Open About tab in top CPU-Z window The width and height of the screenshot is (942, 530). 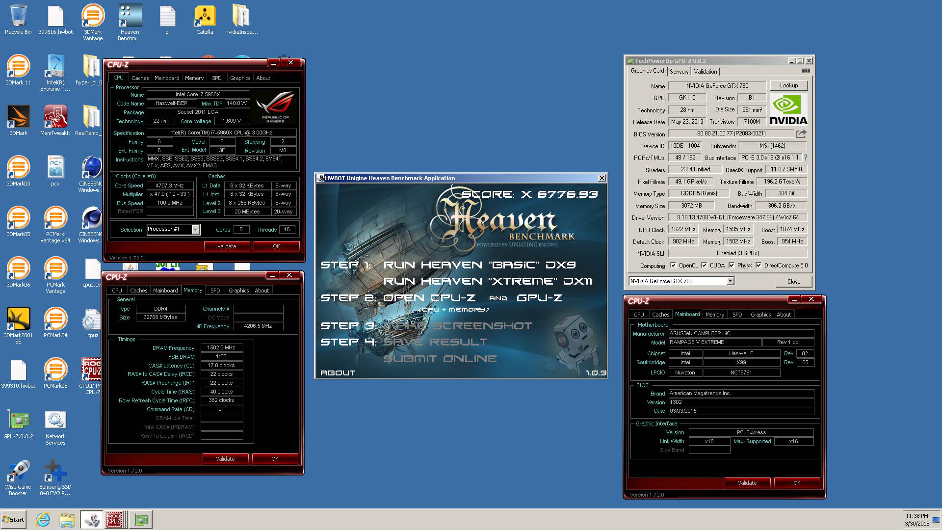coord(263,78)
